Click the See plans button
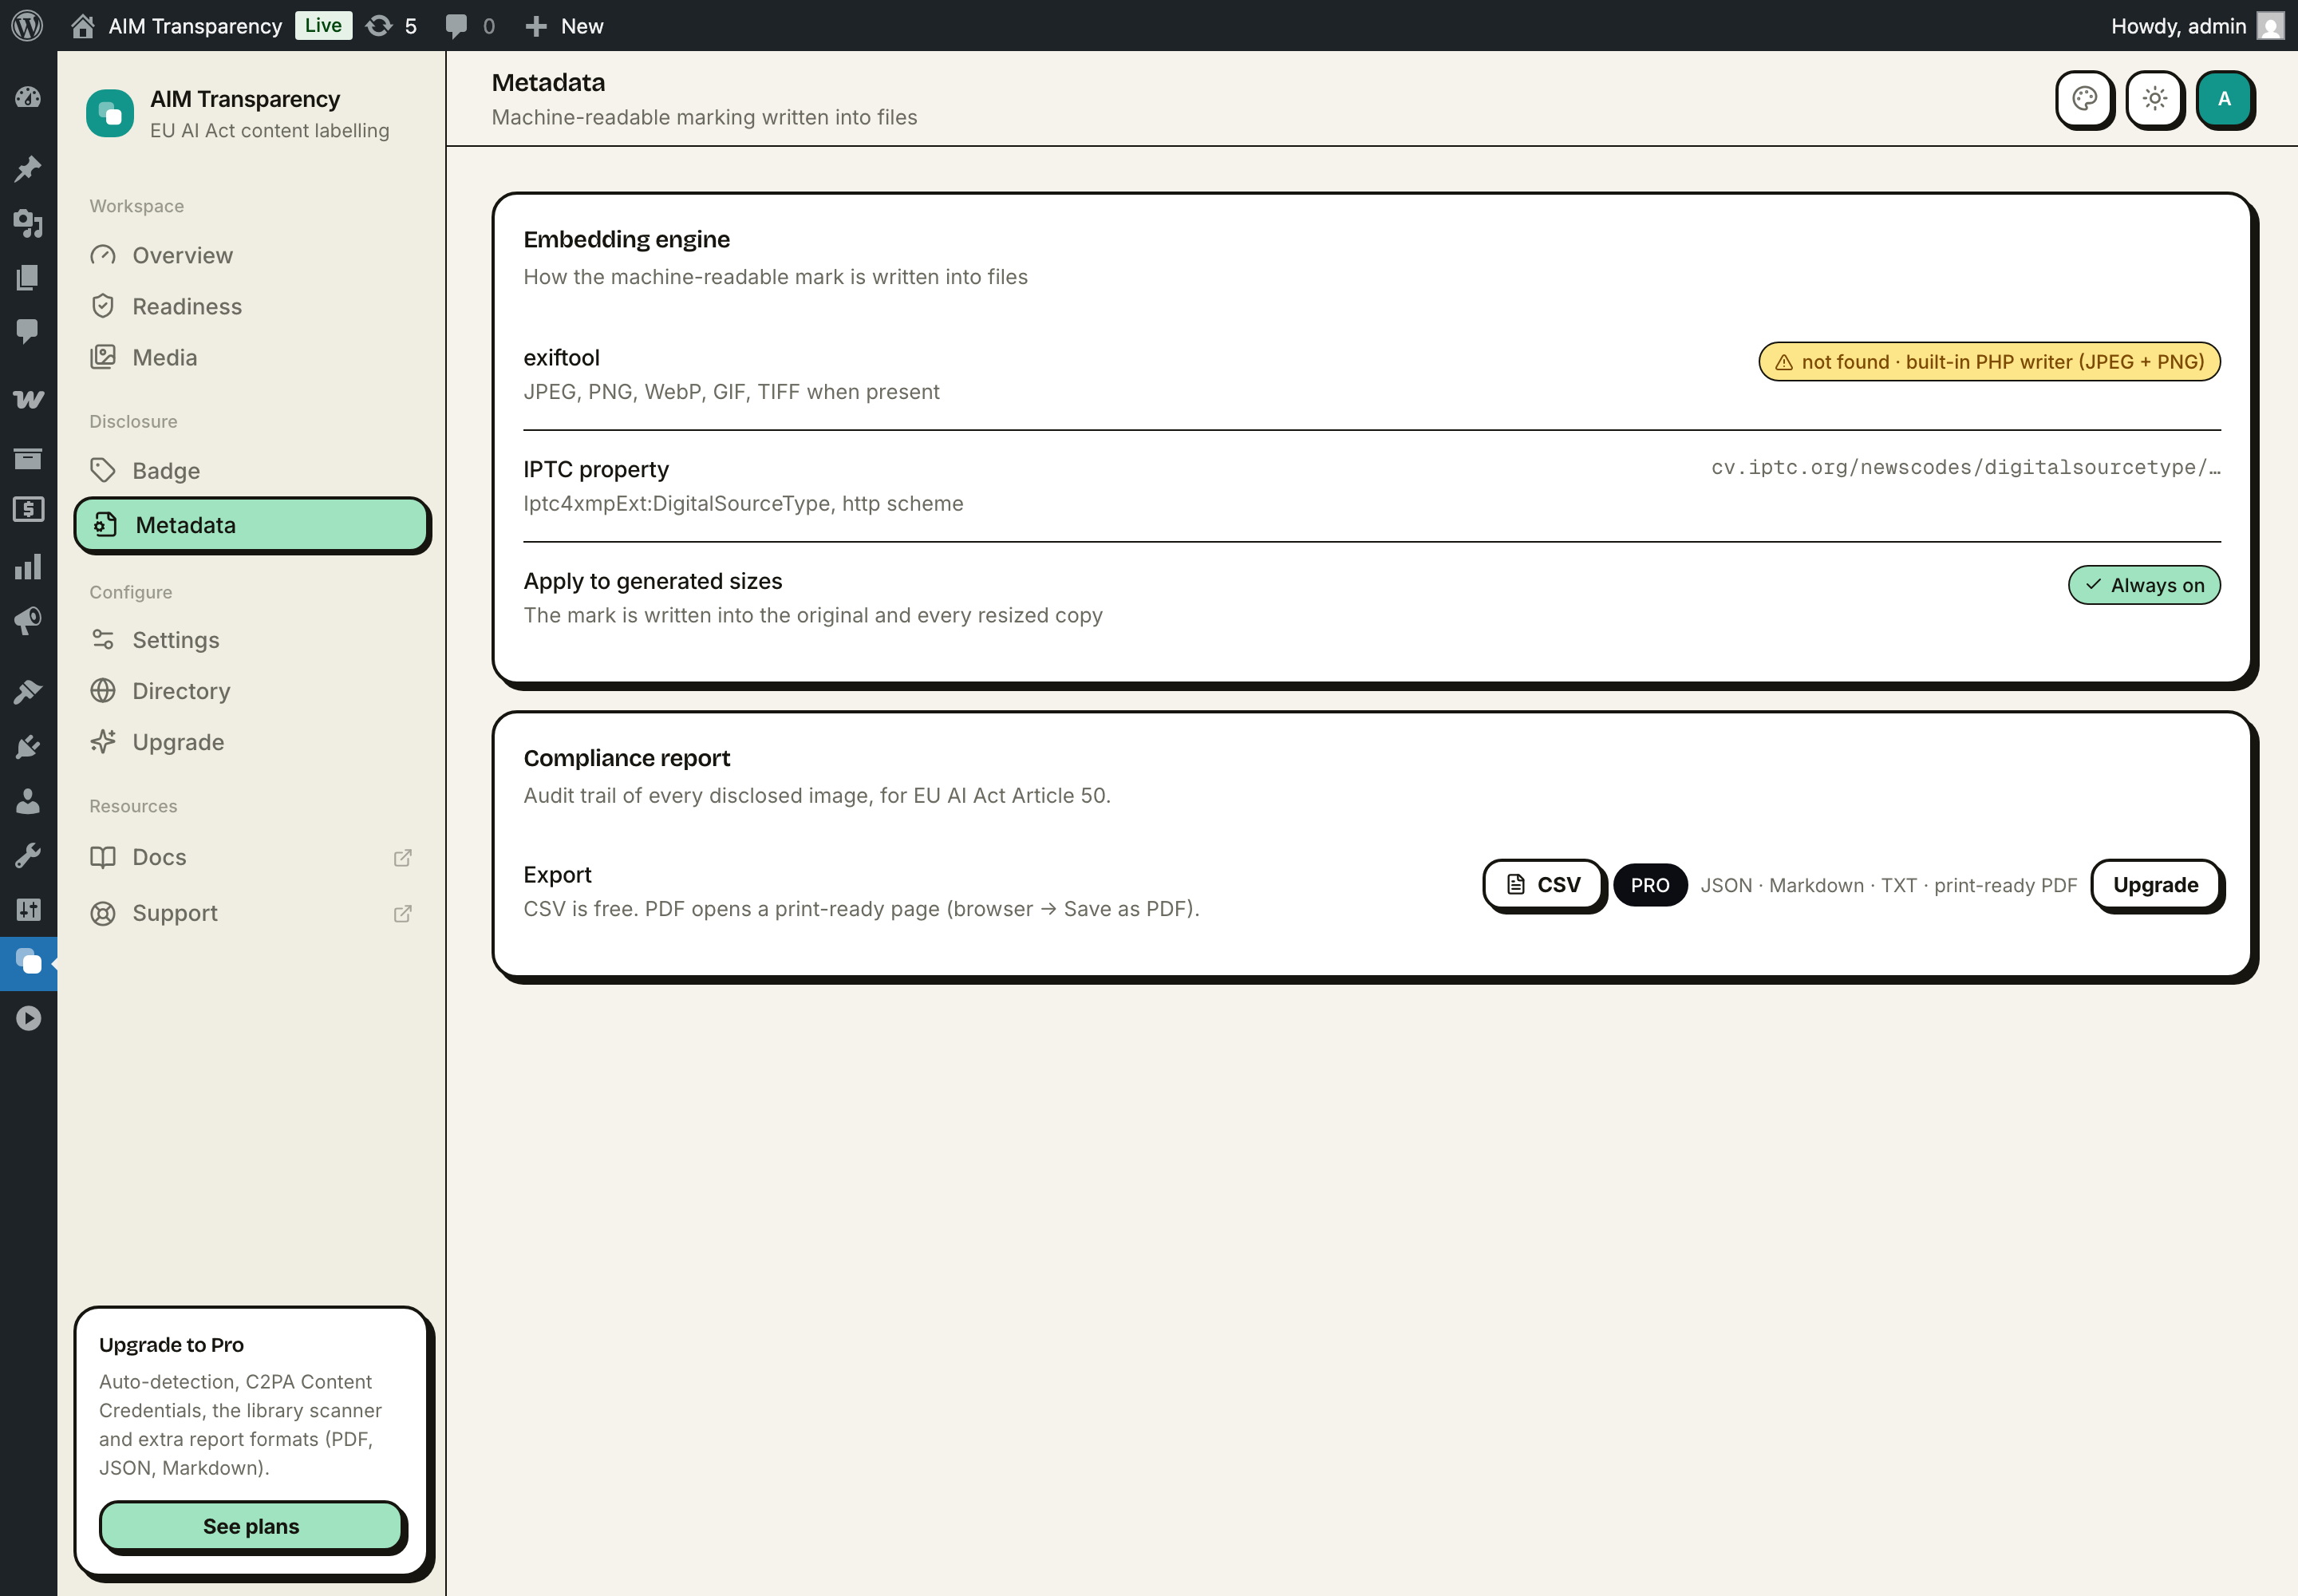This screenshot has width=2298, height=1596. tap(252, 1526)
